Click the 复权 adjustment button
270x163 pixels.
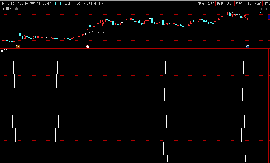pos(201,3)
